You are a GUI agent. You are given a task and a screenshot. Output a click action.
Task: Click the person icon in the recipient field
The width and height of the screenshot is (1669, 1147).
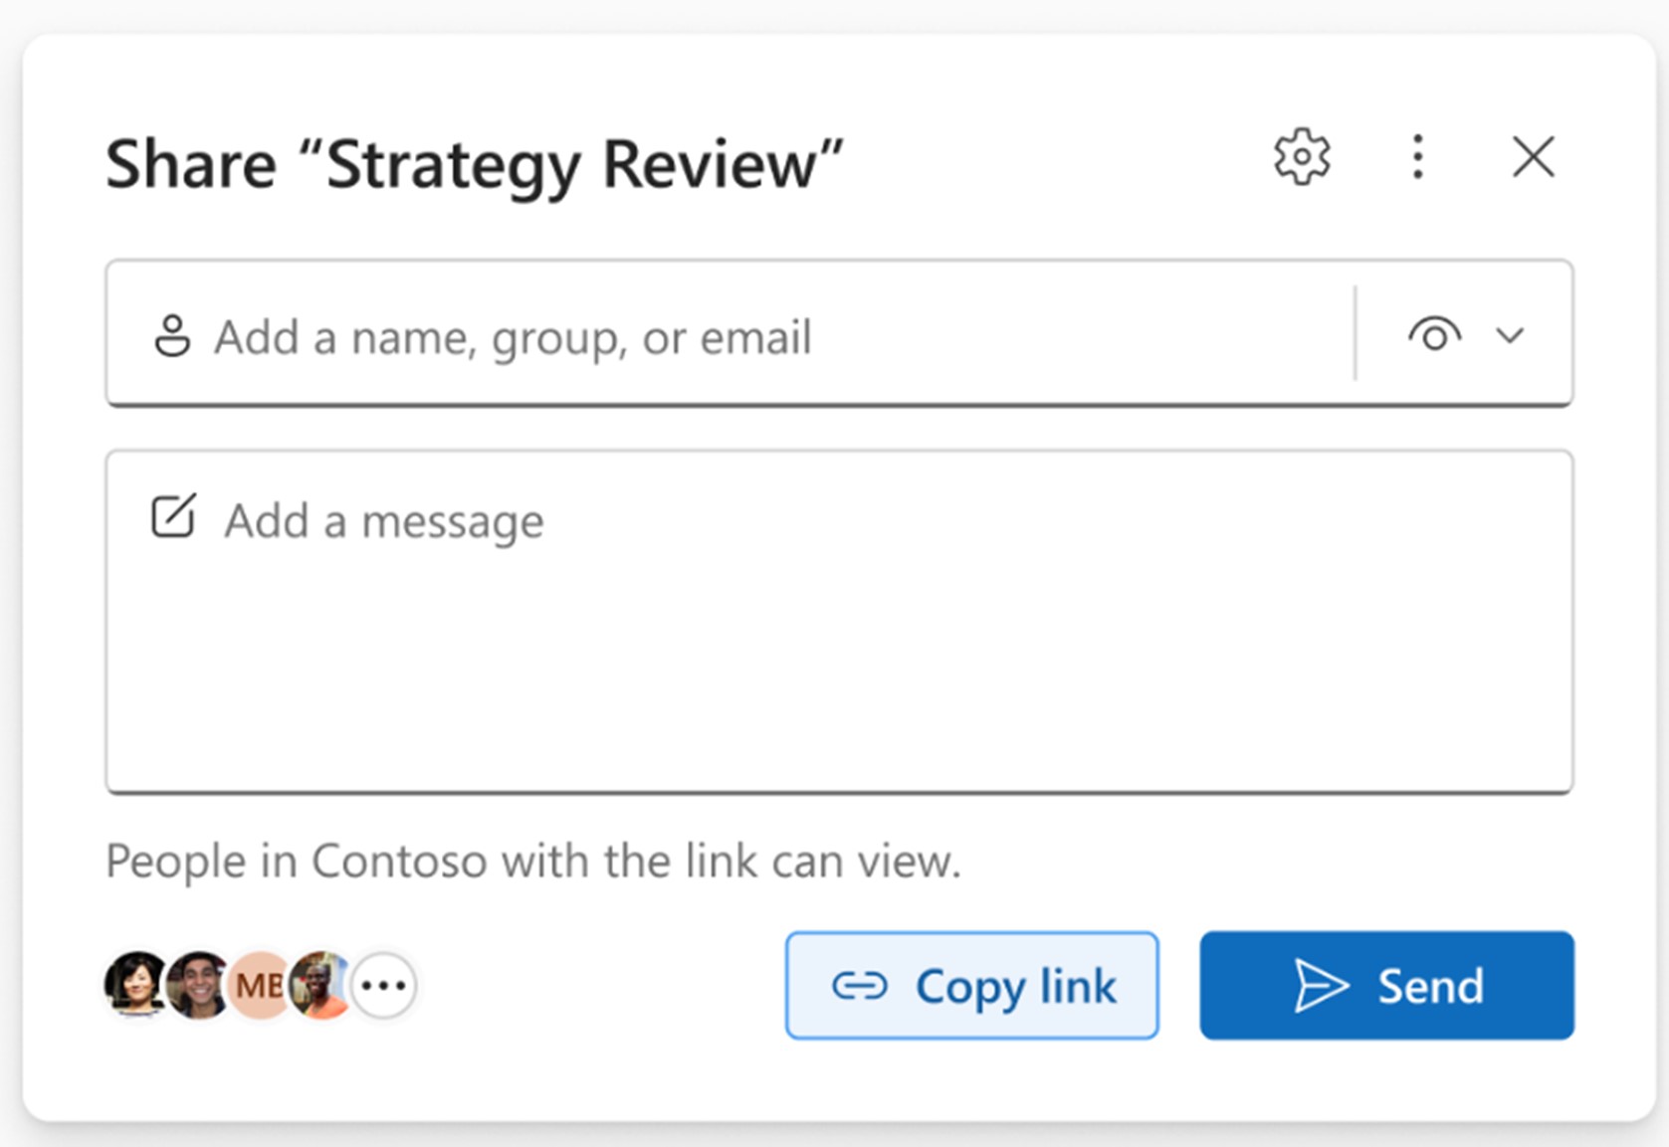click(171, 336)
